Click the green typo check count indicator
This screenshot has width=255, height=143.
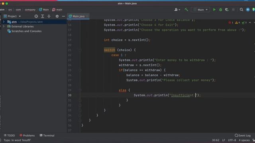244,23
